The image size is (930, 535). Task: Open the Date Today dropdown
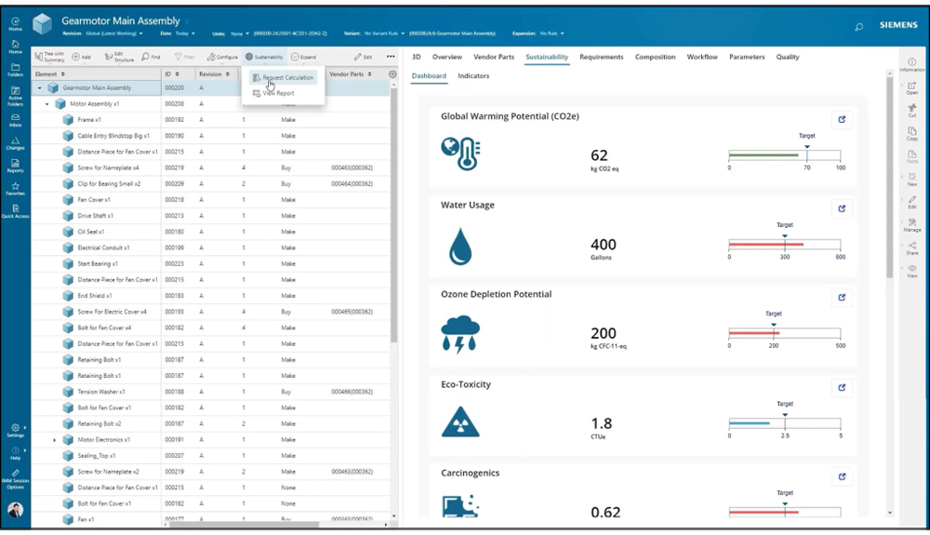tap(185, 33)
